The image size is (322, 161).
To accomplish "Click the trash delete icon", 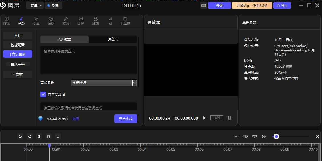I will pyautogui.click(x=48, y=136).
